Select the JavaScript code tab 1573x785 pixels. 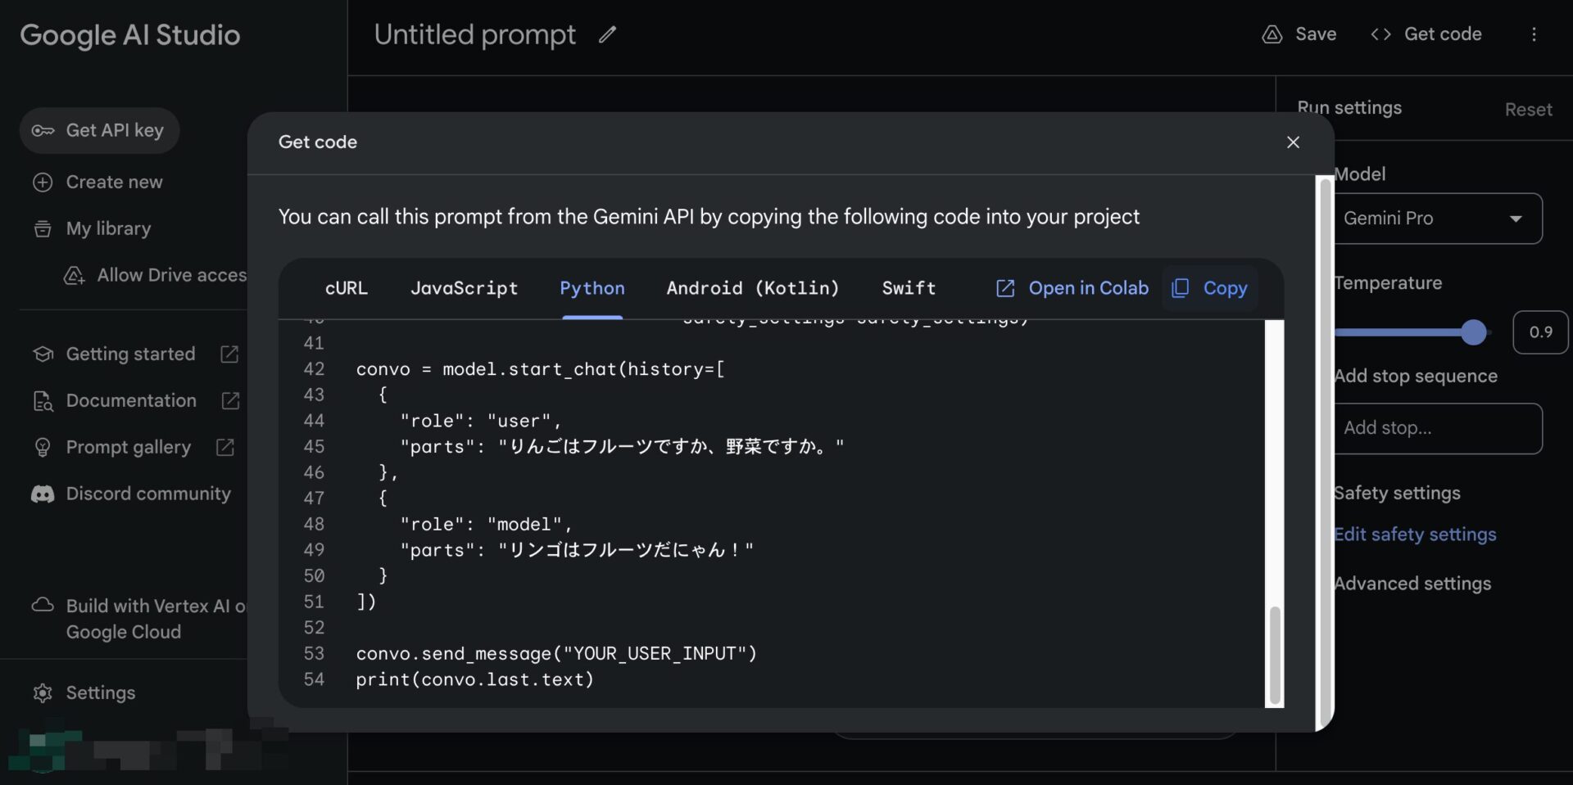click(464, 288)
